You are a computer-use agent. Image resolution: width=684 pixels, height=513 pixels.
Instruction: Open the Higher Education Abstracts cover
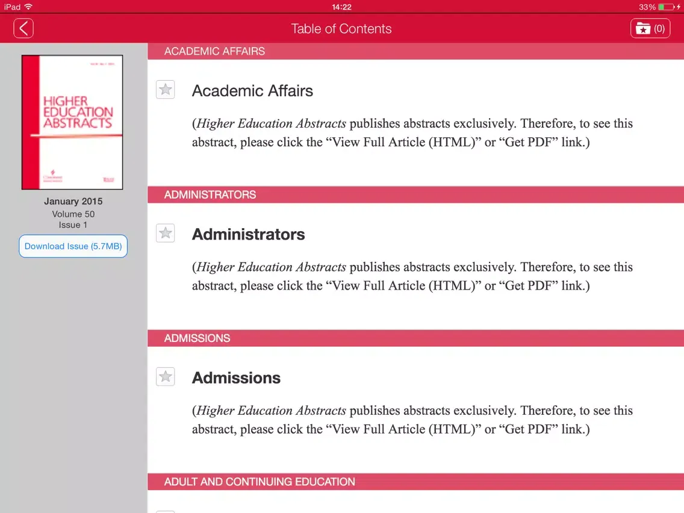(72, 122)
